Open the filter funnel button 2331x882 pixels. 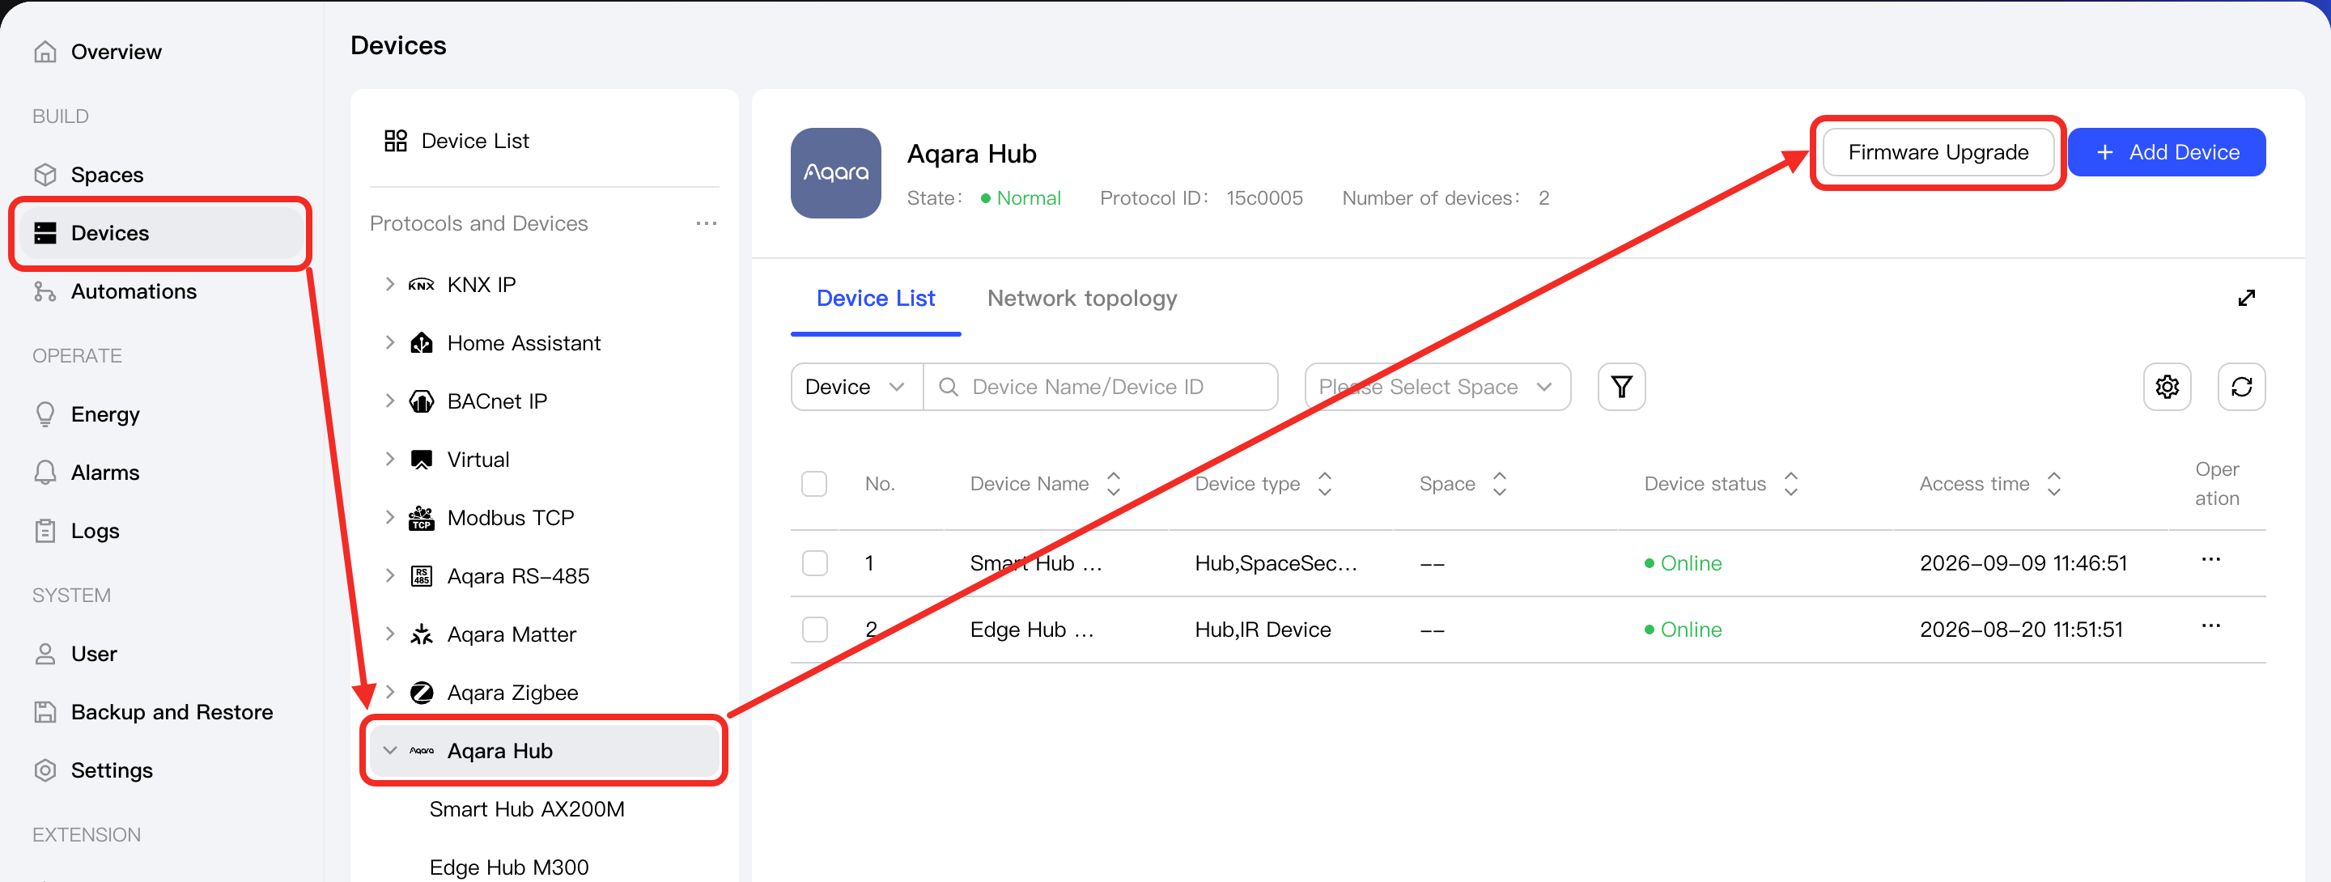point(1621,387)
